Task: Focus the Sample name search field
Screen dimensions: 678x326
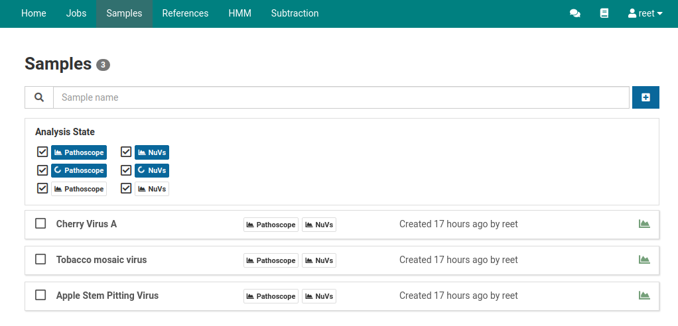Action: pos(341,97)
